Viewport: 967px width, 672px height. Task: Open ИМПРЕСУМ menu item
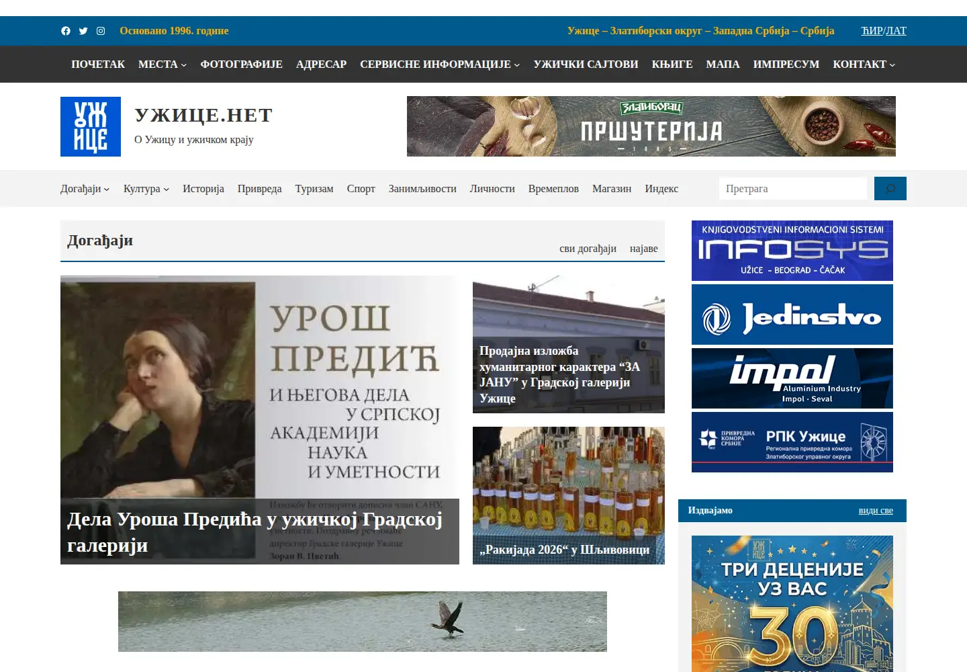(786, 65)
